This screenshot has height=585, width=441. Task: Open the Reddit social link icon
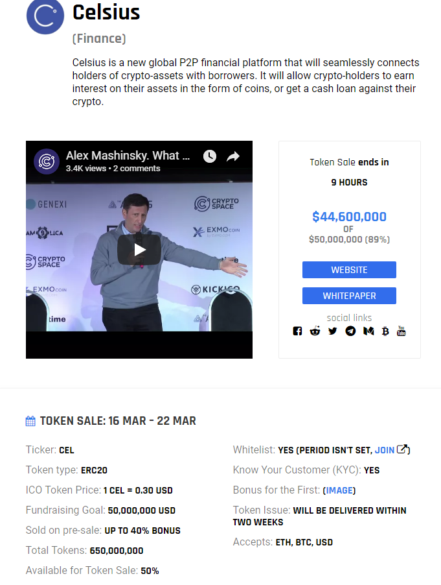coord(315,331)
